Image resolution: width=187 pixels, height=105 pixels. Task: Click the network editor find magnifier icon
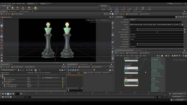[x=183, y=56]
